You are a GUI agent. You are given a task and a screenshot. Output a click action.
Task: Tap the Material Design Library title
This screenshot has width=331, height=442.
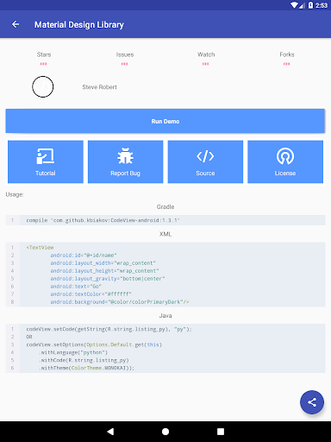pos(79,25)
